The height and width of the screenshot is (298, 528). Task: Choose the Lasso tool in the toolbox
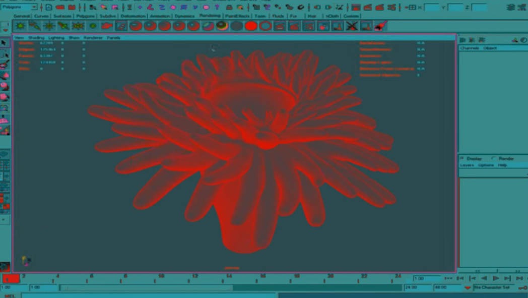tap(5, 53)
